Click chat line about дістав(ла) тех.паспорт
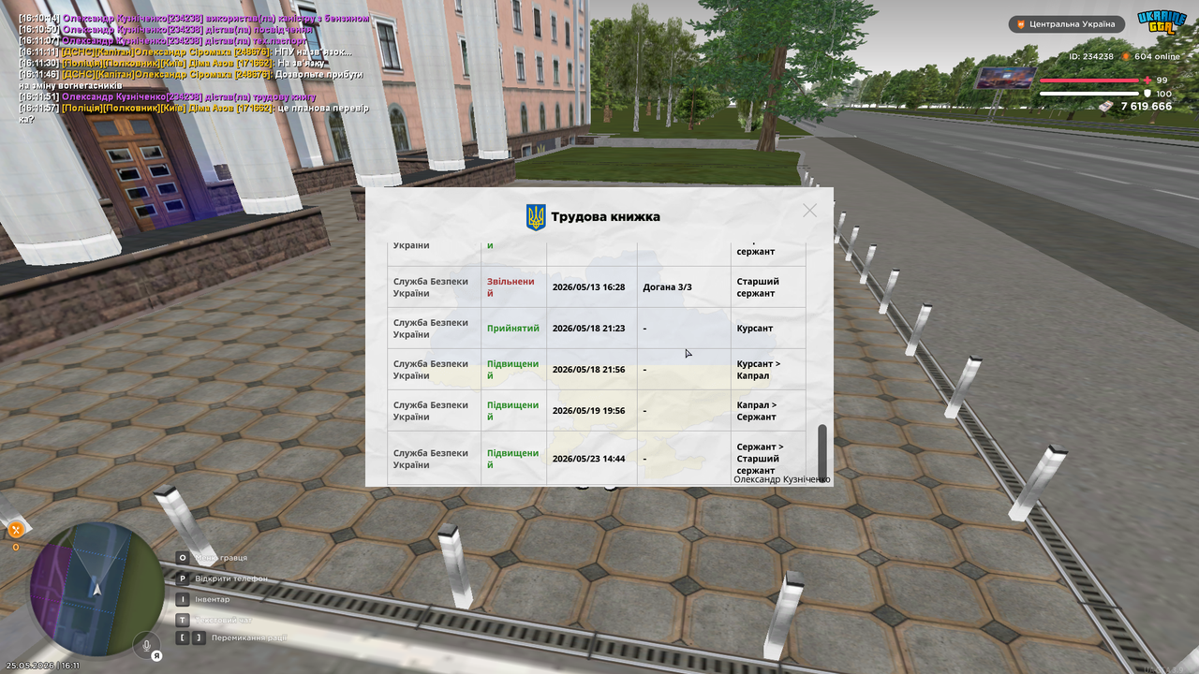 click(x=163, y=41)
